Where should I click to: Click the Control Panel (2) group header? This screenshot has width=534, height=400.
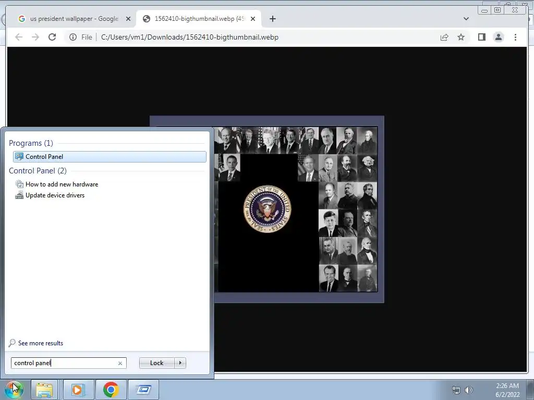click(38, 171)
